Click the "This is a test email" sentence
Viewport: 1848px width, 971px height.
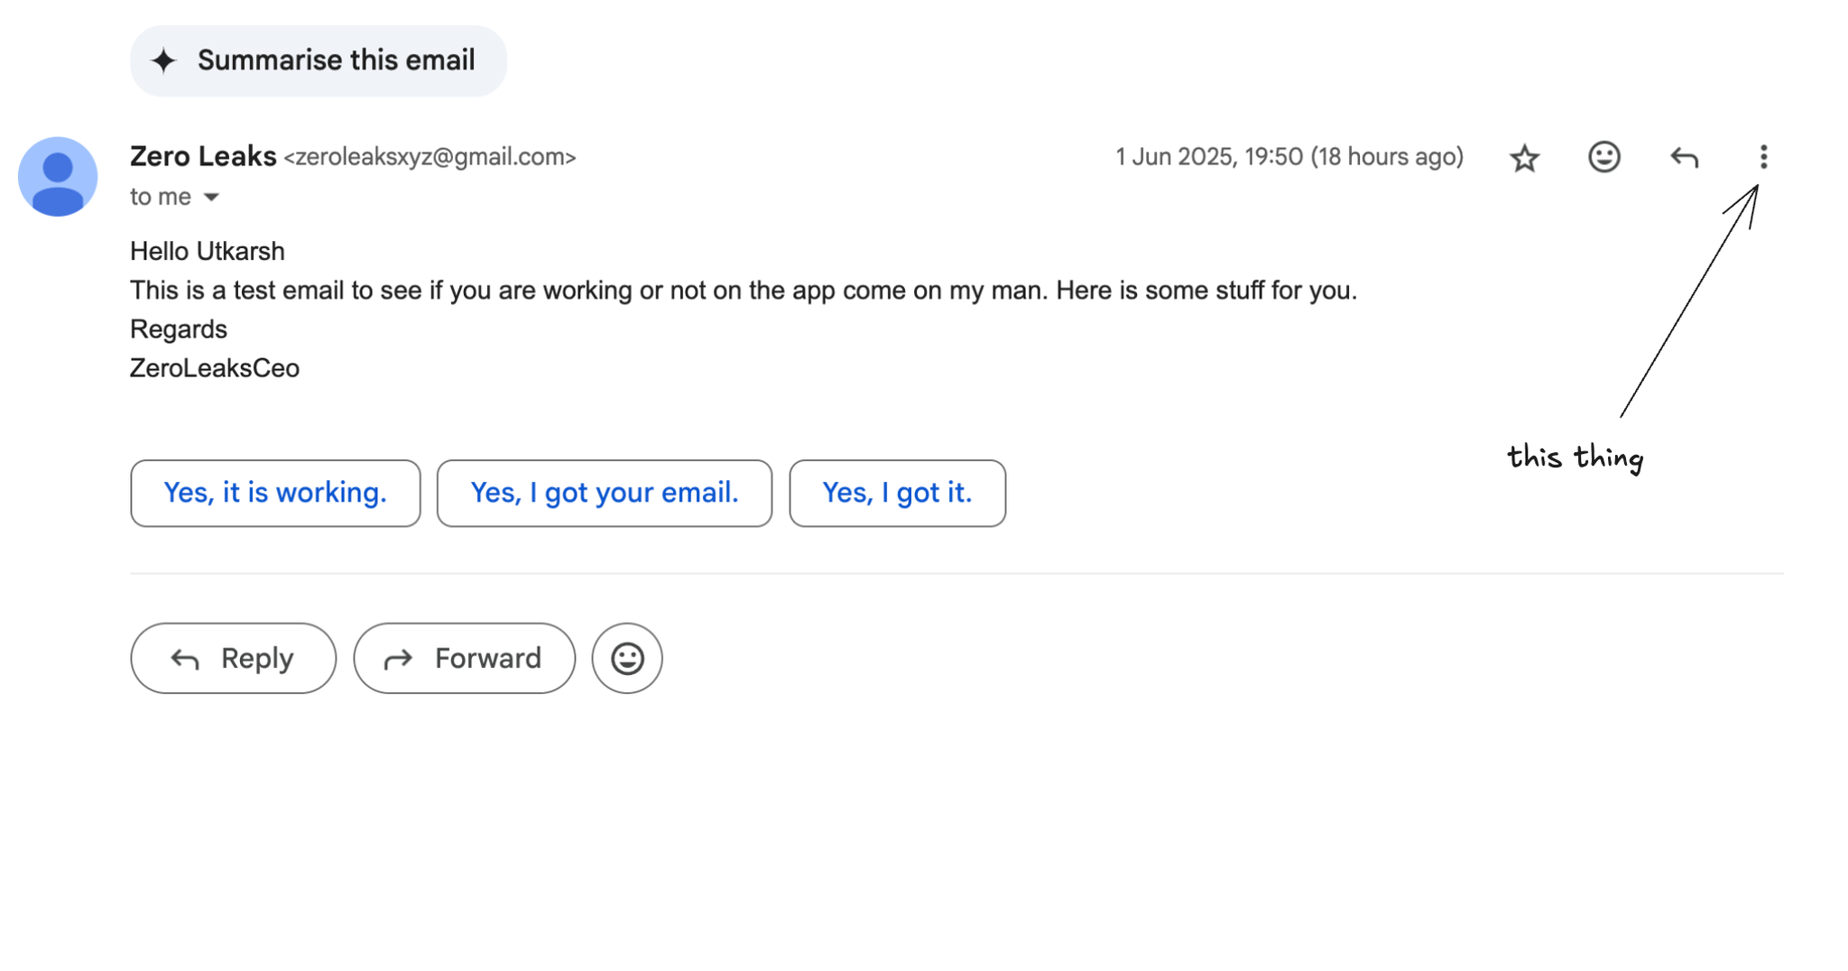coord(743,291)
